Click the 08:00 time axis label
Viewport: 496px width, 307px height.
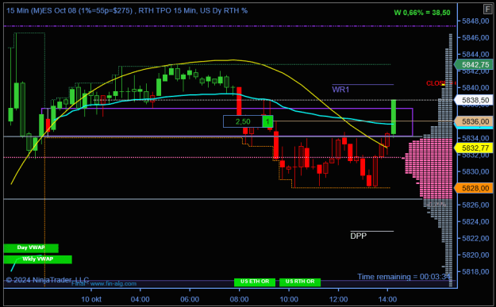point(239,299)
